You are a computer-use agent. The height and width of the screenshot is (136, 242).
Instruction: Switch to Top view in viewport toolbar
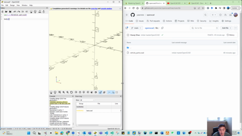[80, 92]
